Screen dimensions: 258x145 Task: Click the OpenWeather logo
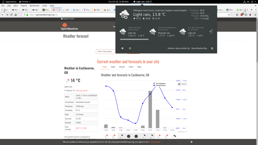[x=69, y=27]
